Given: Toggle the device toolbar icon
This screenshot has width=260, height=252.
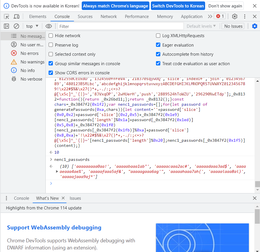Looking at the screenshot, I should coord(16,16).
